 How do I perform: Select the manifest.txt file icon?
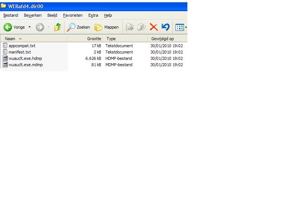click(5, 52)
